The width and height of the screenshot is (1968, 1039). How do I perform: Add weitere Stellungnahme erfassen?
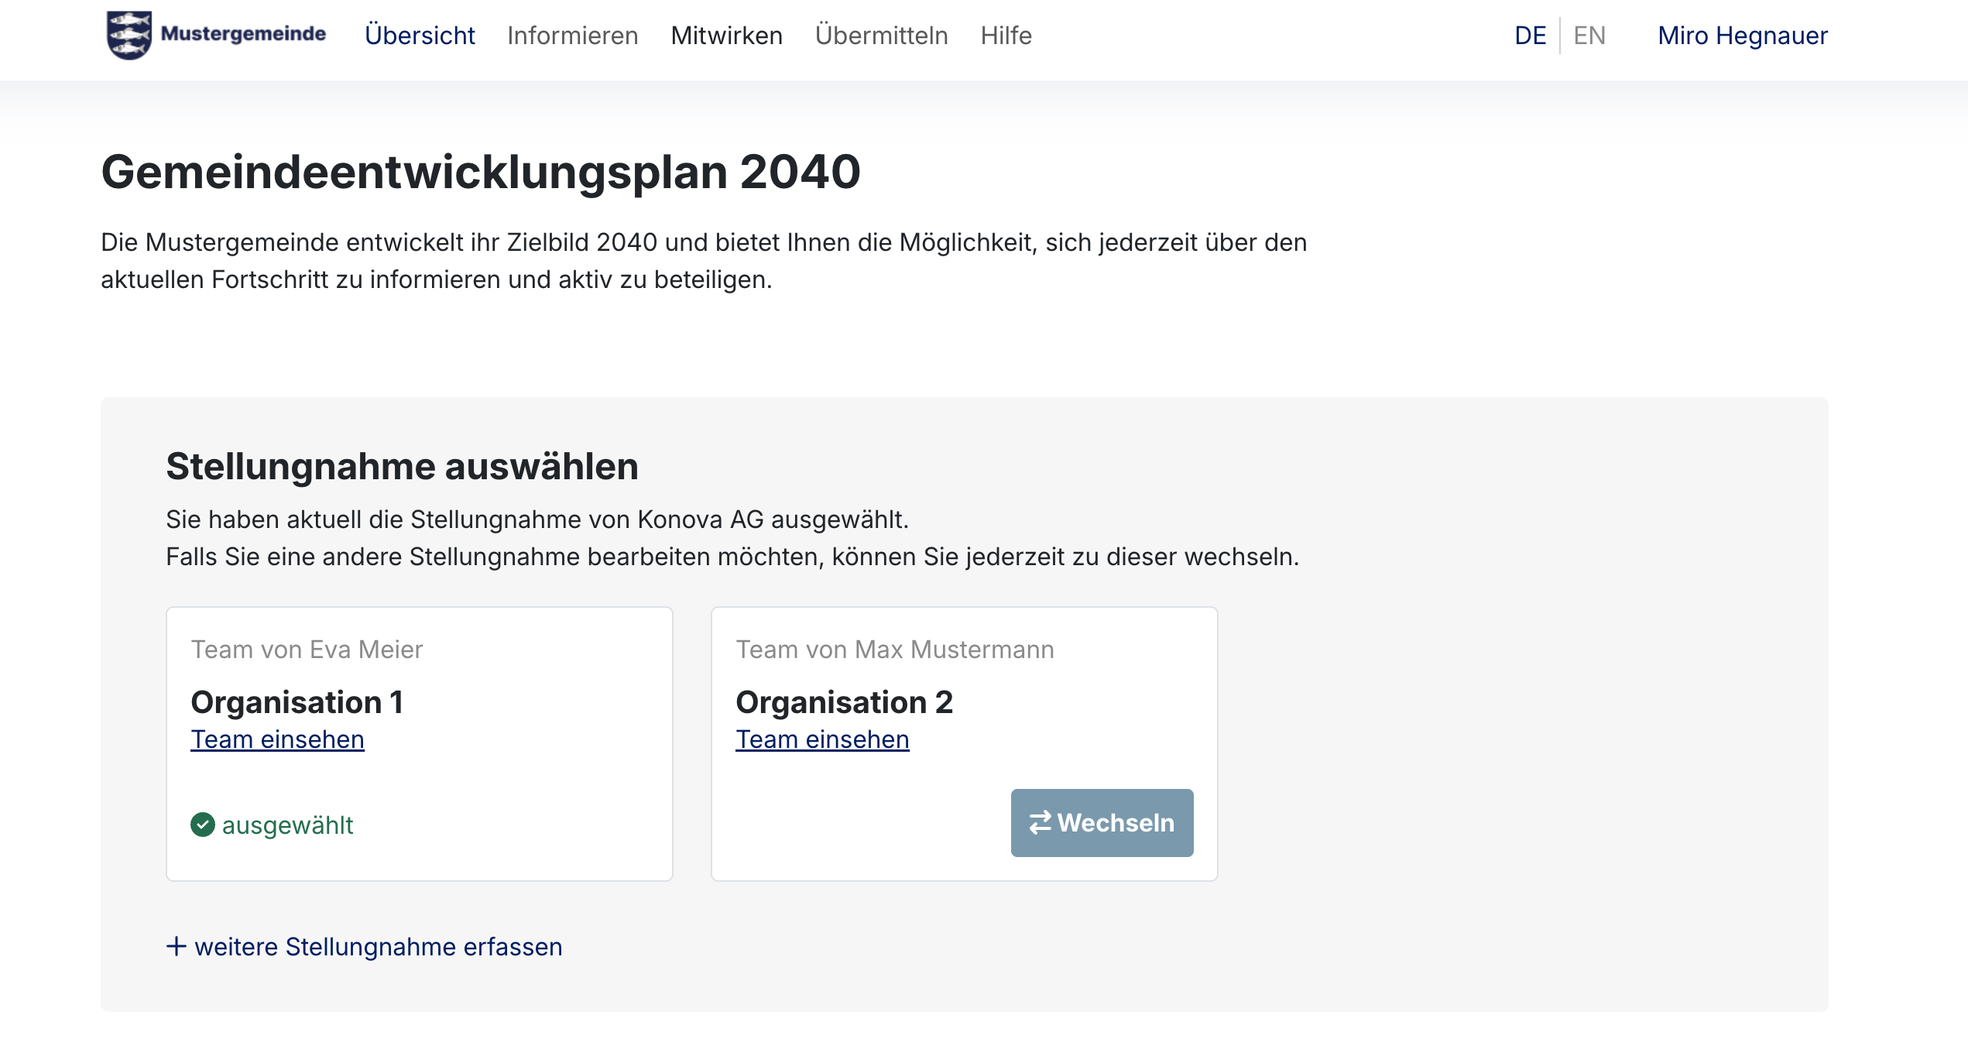pos(378,946)
